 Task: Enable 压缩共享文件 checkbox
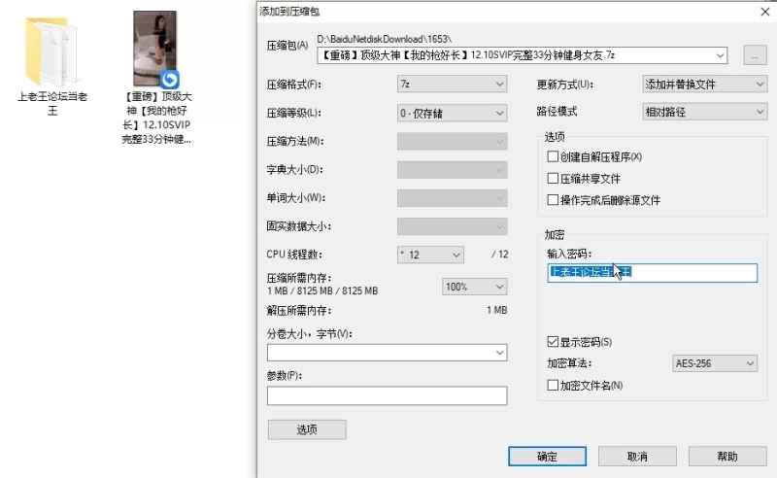tap(553, 178)
